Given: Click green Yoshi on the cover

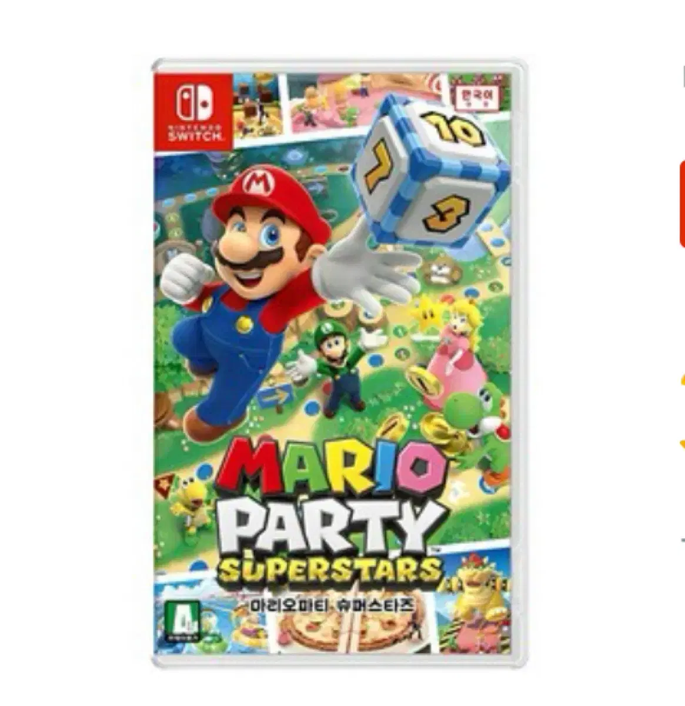Looking at the screenshot, I should click(x=475, y=422).
